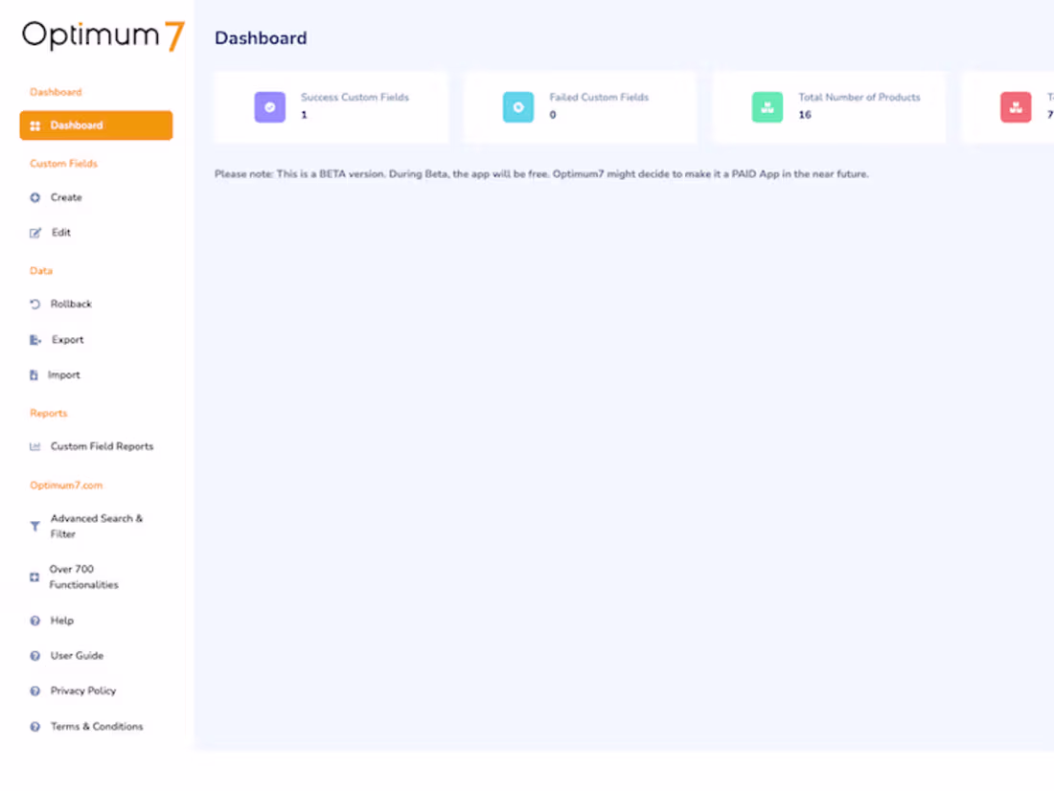This screenshot has height=791, width=1054.
Task: Click the value 16 under Total Products
Action: pyautogui.click(x=805, y=115)
